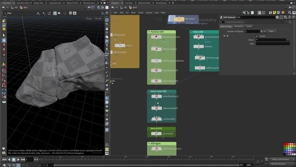Toggle the Enable checkbox
This screenshot has height=167, width=296.
pos(257,36)
